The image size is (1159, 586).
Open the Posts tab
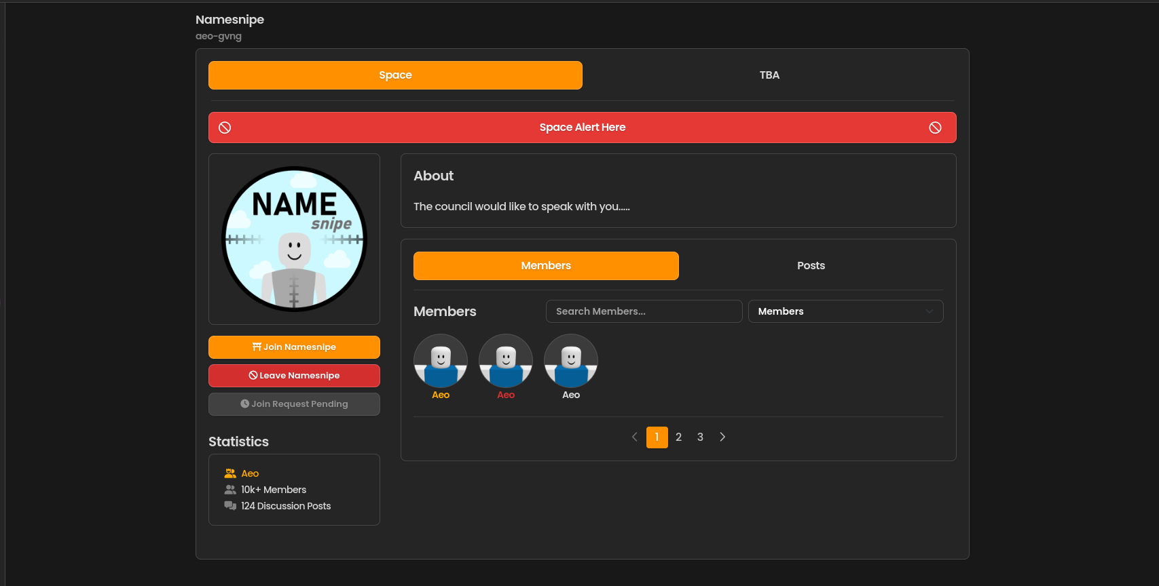click(x=811, y=266)
